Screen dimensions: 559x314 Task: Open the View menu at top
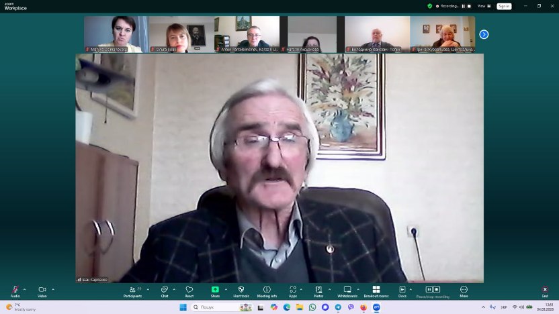481,5
